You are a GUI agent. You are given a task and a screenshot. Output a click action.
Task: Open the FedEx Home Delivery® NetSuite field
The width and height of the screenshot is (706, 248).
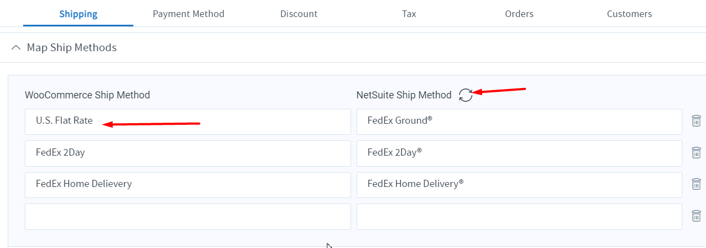click(519, 185)
